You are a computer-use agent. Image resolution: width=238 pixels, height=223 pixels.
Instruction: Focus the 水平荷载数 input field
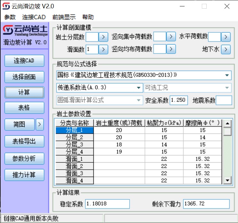[x=214, y=37]
